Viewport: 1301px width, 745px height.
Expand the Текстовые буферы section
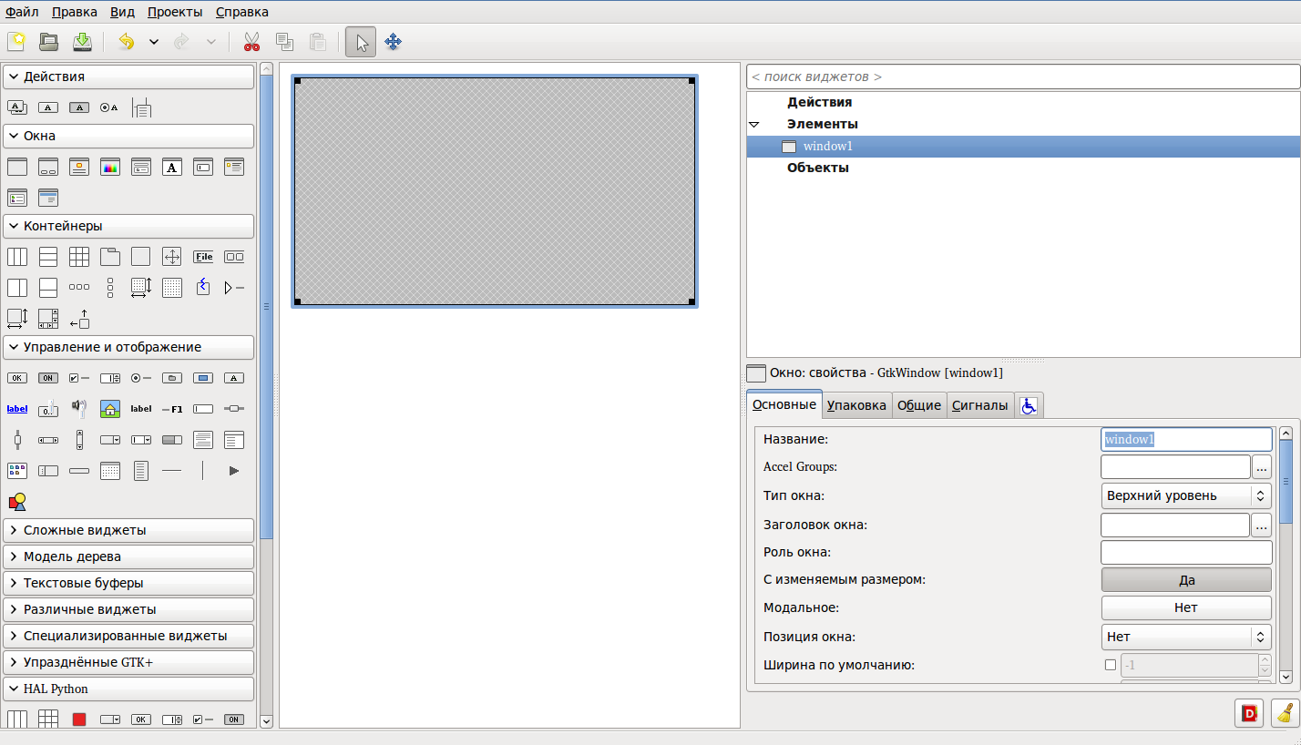pyautogui.click(x=128, y=583)
